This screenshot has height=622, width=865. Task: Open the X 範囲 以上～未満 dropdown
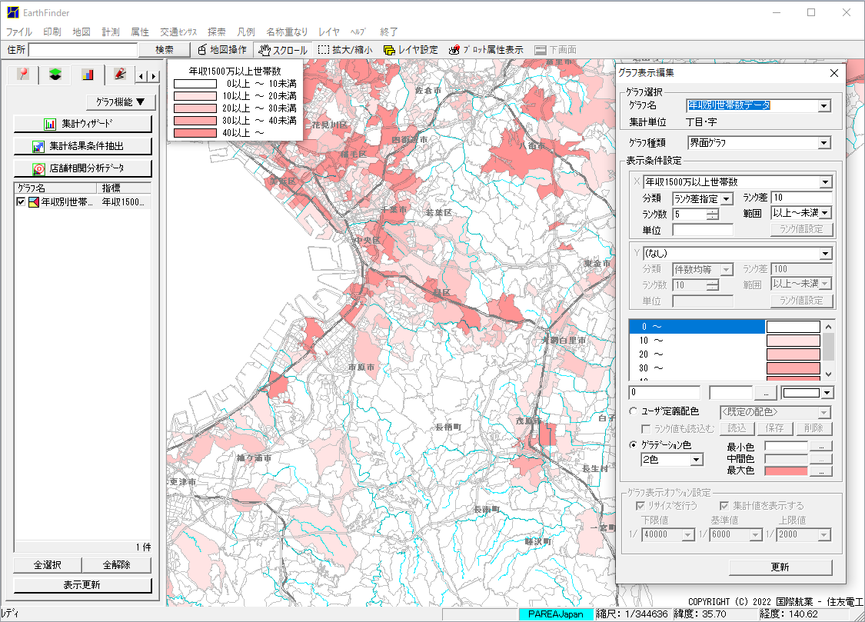coord(825,213)
